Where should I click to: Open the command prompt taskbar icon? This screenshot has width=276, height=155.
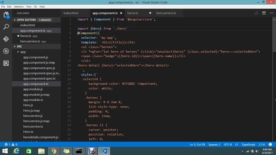click(78, 151)
